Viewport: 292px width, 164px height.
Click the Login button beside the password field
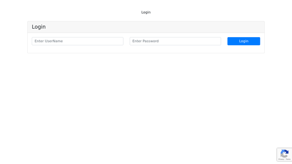coord(244,41)
